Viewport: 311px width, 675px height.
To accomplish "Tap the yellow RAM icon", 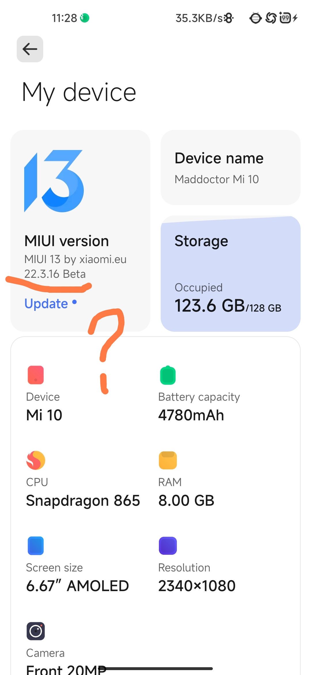I will tap(168, 460).
